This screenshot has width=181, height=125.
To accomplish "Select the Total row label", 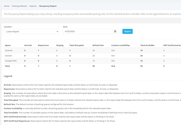I will pyautogui.click(x=8, y=66).
